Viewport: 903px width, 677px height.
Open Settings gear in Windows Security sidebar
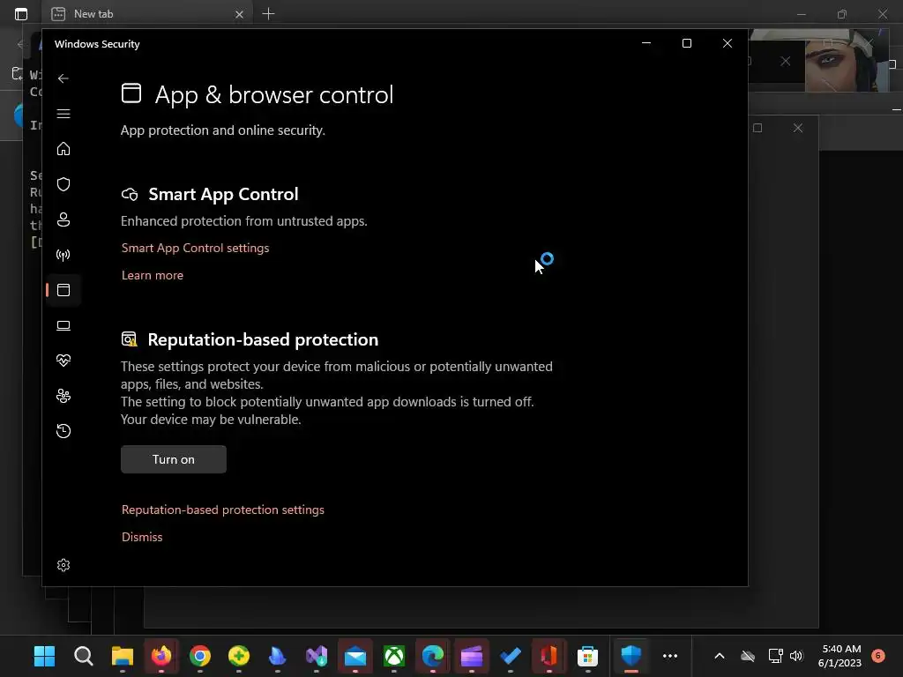coord(63,565)
